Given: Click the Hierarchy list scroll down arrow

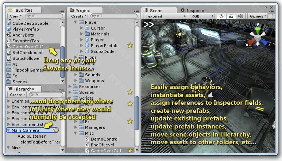Looking at the screenshot, I should click(62, 150).
